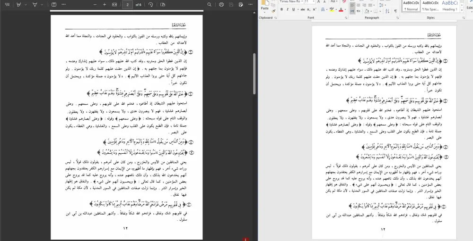The image size is (473, 241).
Task: Open the Font dialog launcher in Word
Action: coord(346,18)
